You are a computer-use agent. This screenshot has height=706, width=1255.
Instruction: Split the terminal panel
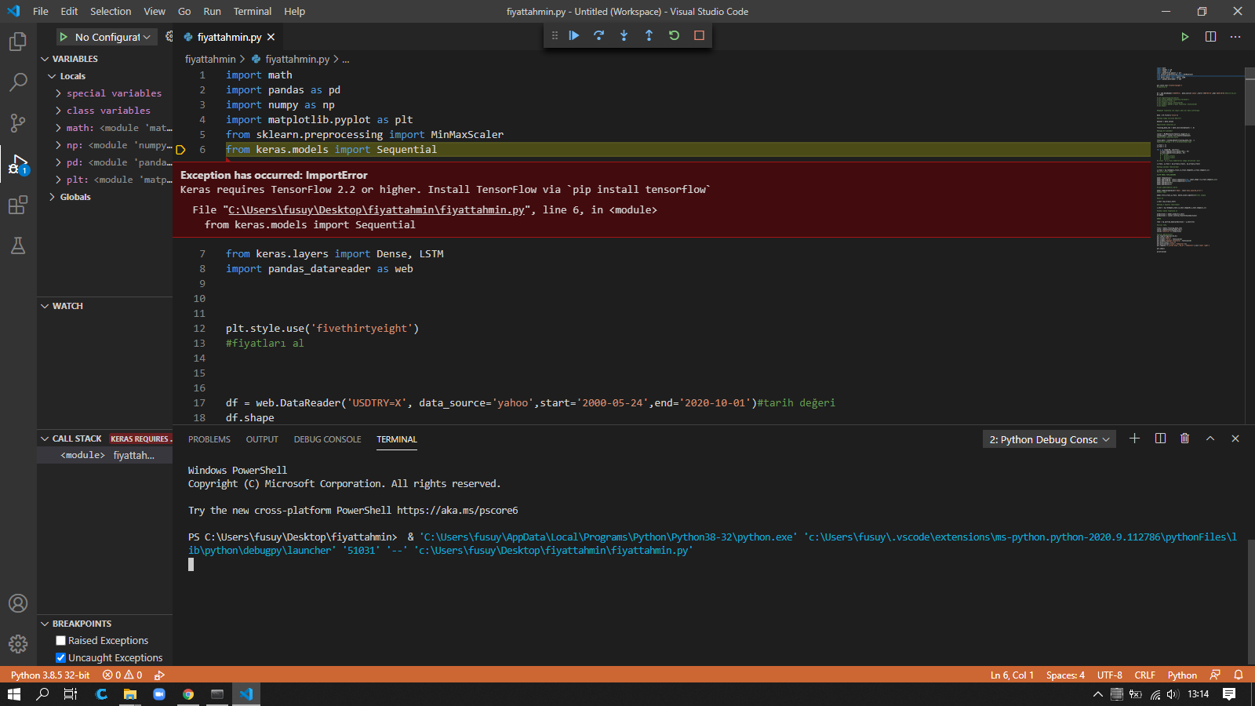pos(1160,439)
